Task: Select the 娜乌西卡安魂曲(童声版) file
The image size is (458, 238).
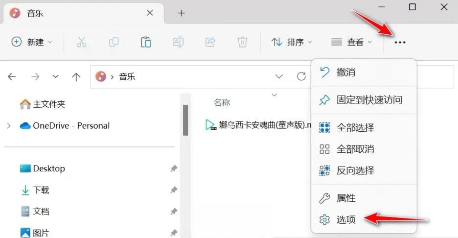Action: [258, 125]
